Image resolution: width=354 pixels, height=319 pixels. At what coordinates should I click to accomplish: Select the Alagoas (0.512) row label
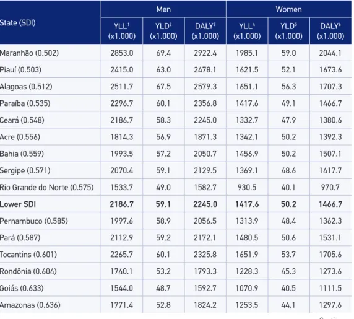coord(26,87)
